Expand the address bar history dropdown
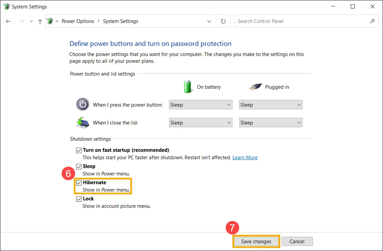This screenshot has height=251, width=383. point(209,21)
